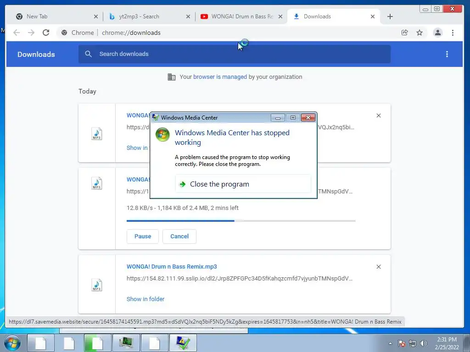Open the 'browser is managed' link
Image resolution: width=470 pixels, height=352 pixels.
pyautogui.click(x=220, y=77)
